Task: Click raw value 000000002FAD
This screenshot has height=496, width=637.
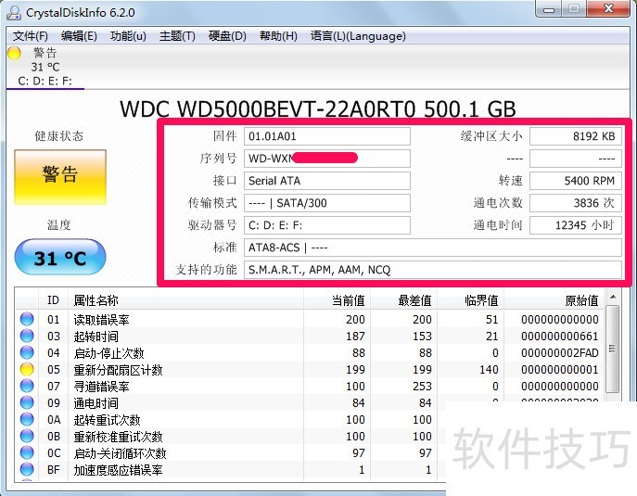Action: (x=560, y=353)
